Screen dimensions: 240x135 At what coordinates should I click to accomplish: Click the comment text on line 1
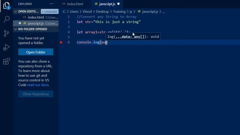106,16
